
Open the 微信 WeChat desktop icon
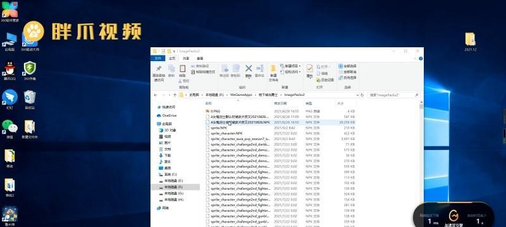(x=9, y=129)
